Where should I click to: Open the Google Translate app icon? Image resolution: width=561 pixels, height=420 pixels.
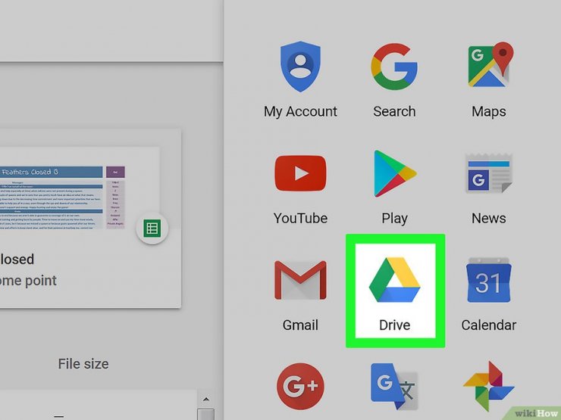click(394, 387)
